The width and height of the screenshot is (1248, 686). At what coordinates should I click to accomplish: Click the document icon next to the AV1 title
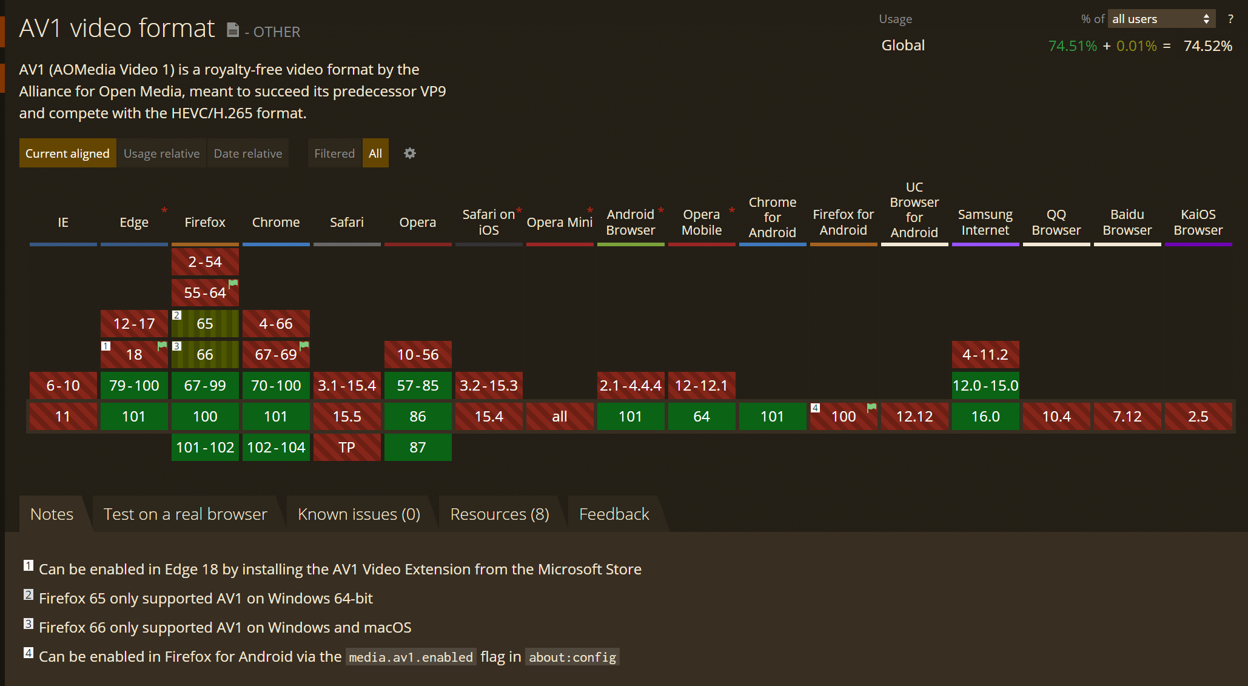click(232, 30)
